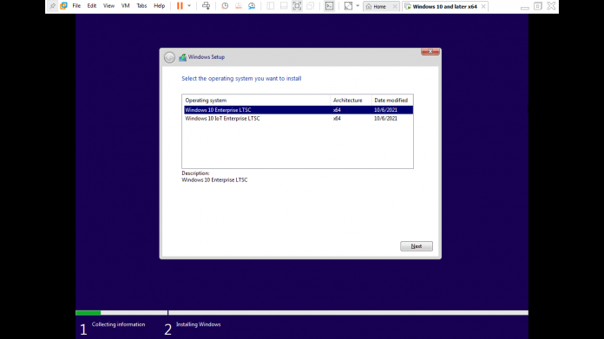Open the snapshot manager icon

coord(252,6)
